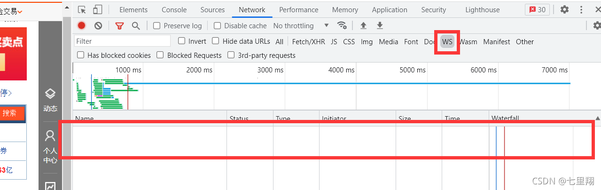The width and height of the screenshot is (601, 190).
Task: Open DevTools settings gear icon
Action: 564,9
